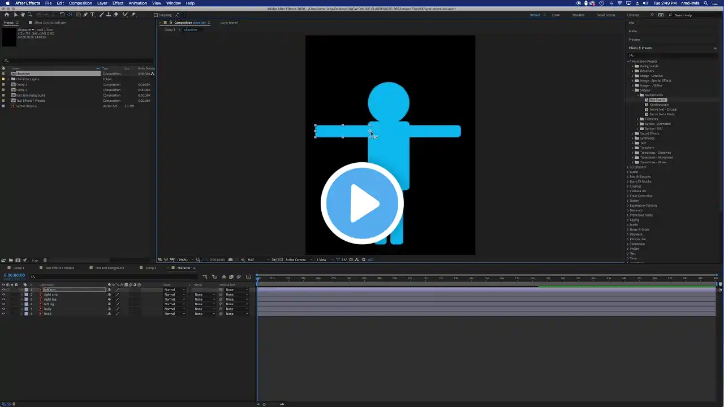The height and width of the screenshot is (407, 724).
Task: Enable the Snapping checkbox
Action: coord(156,15)
